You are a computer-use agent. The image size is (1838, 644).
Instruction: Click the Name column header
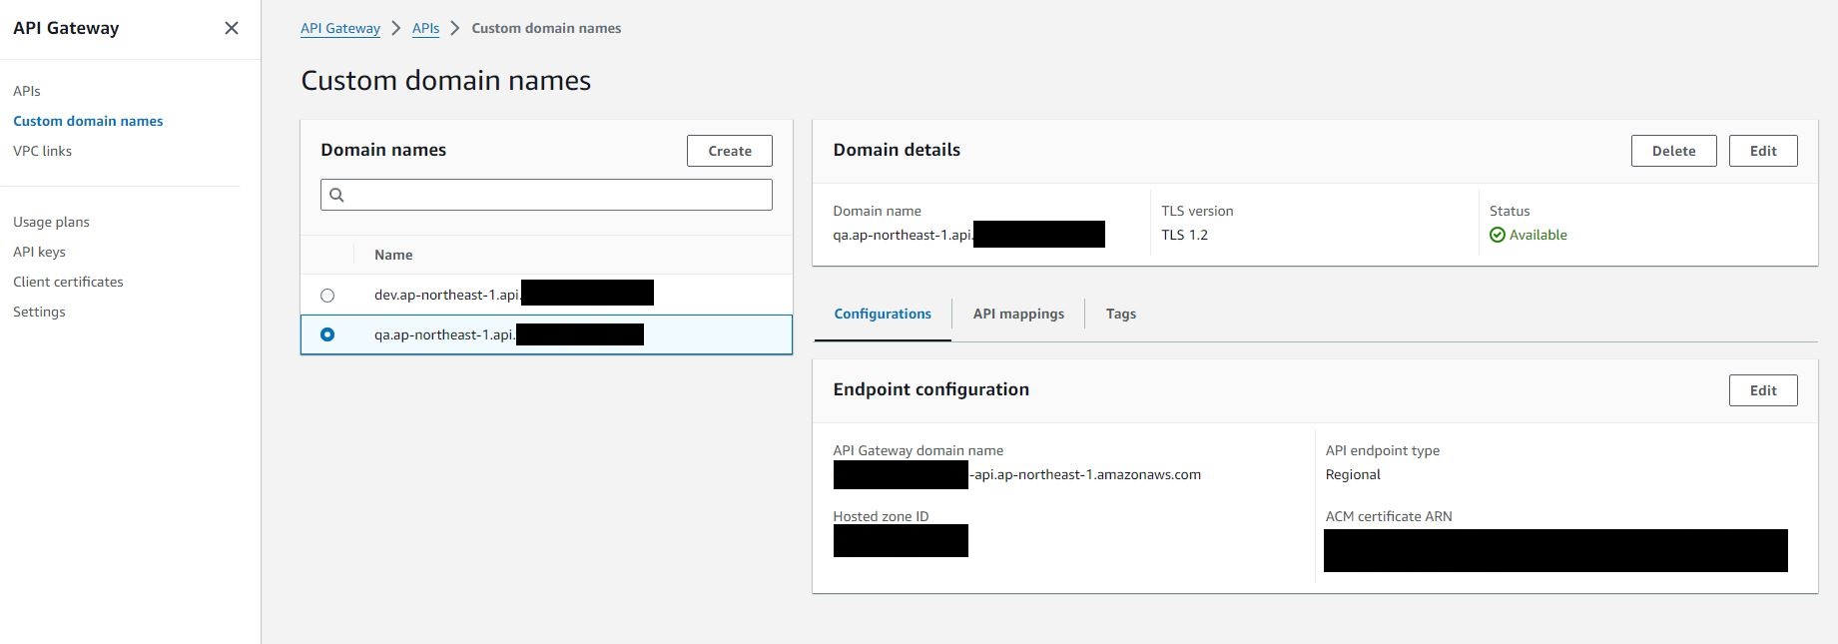pyautogui.click(x=393, y=255)
